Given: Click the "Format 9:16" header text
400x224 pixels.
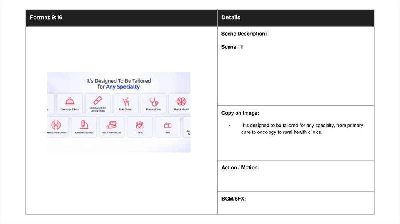Looking at the screenshot, I should [46, 17].
